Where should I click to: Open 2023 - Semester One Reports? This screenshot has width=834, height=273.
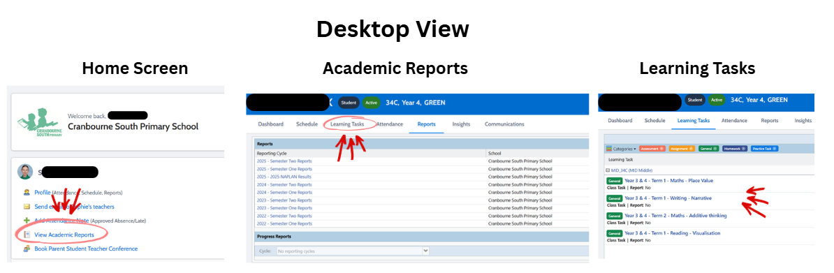tap(284, 208)
